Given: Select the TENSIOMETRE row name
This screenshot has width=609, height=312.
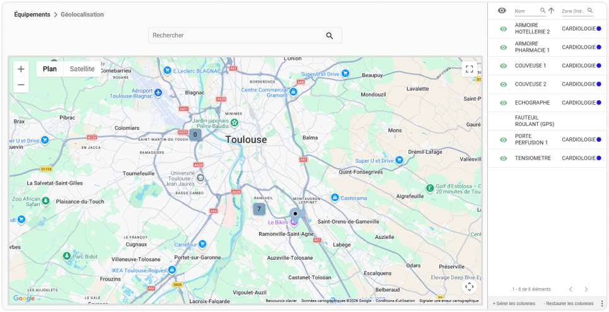Looking at the screenshot, I should coord(533,159).
